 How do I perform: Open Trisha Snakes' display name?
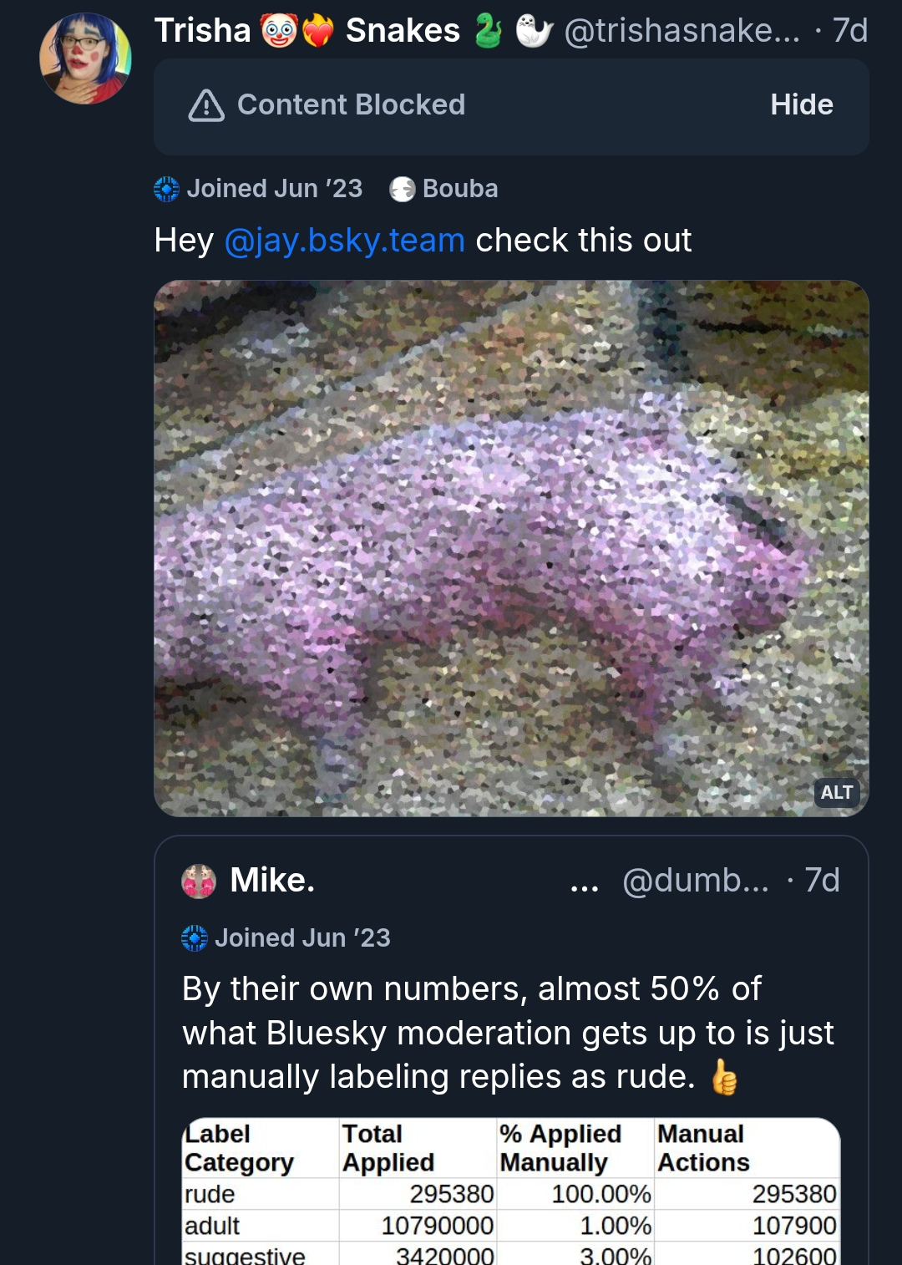(x=307, y=31)
